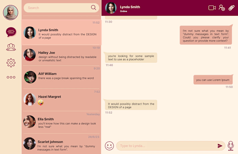The width and height of the screenshot is (238, 154).
Task: Click Scarlet johnson's avatar
Action: pyautogui.click(x=30, y=143)
